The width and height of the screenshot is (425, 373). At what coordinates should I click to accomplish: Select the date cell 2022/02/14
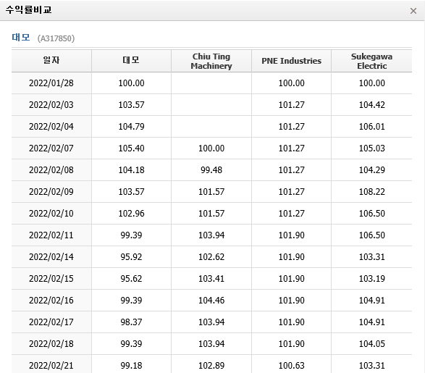[51, 256]
